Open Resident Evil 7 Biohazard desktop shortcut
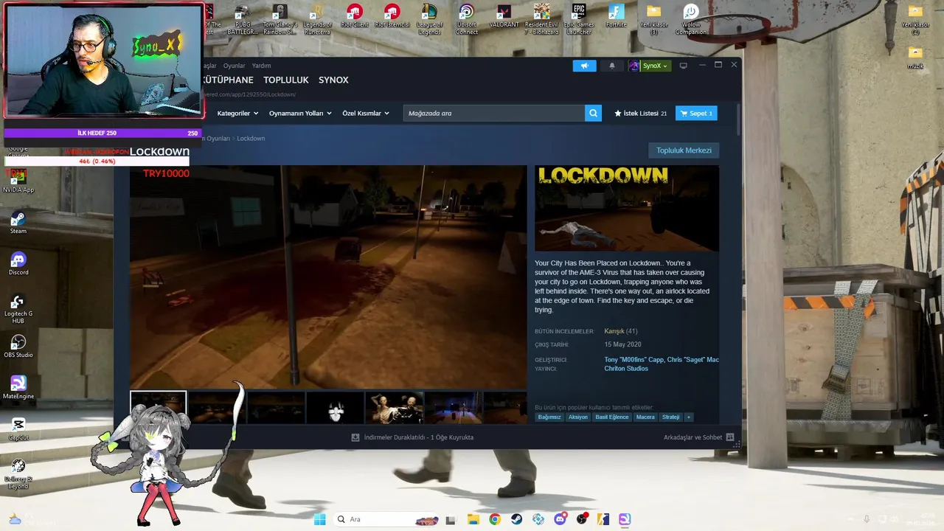The width and height of the screenshot is (944, 531). (x=541, y=19)
